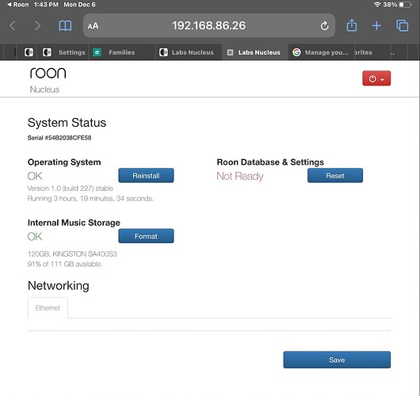The image size is (420, 396).
Task: Show all tabs overview icon
Action: (402, 25)
